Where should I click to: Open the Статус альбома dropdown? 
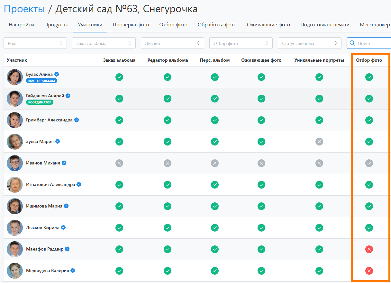(x=309, y=43)
